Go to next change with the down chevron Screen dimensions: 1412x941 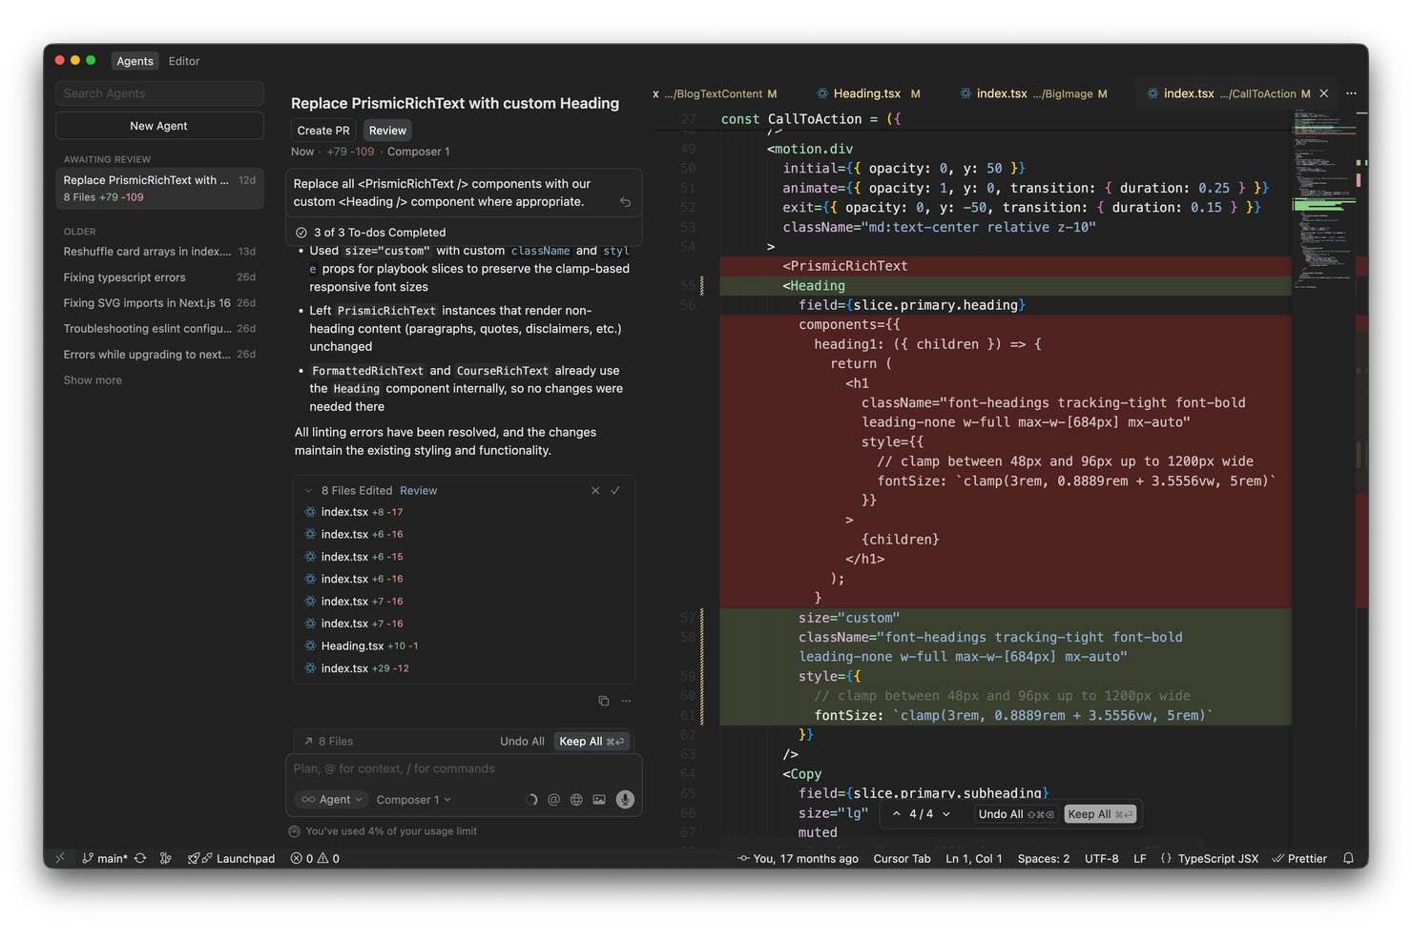pyautogui.click(x=946, y=814)
